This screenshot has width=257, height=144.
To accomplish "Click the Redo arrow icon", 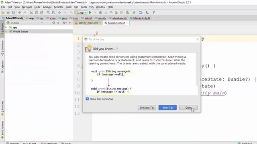I will pyautogui.click(x=25, y=12).
